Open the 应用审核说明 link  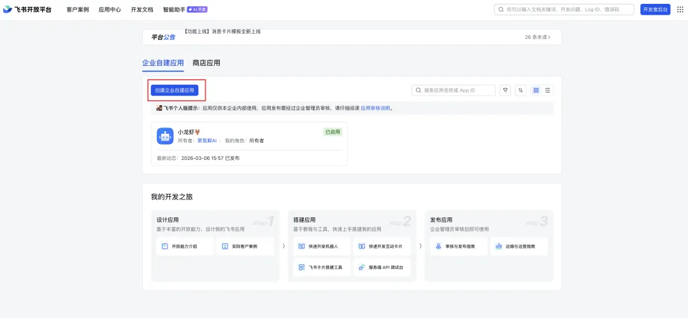[375, 108]
